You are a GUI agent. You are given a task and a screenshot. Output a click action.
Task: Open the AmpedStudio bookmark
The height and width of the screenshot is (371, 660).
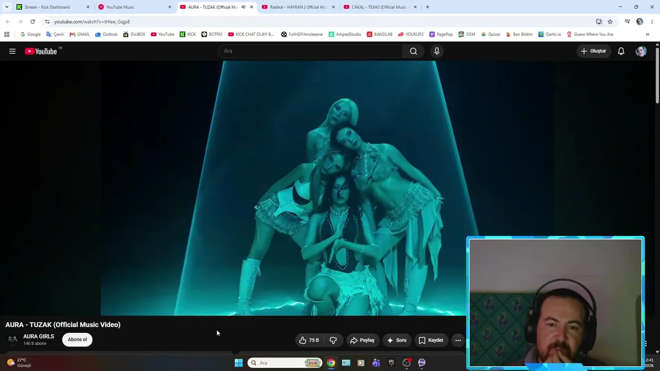point(345,35)
